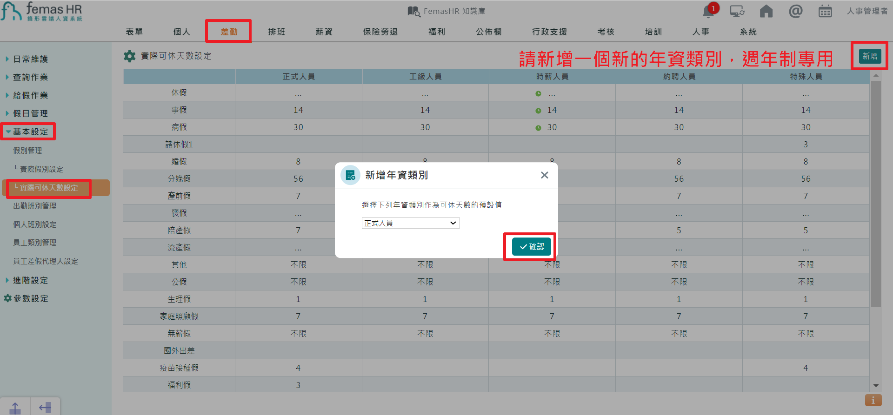The image size is (893, 415).
Task: Select 出勤班別管理 in sidebar
Action: 34,206
